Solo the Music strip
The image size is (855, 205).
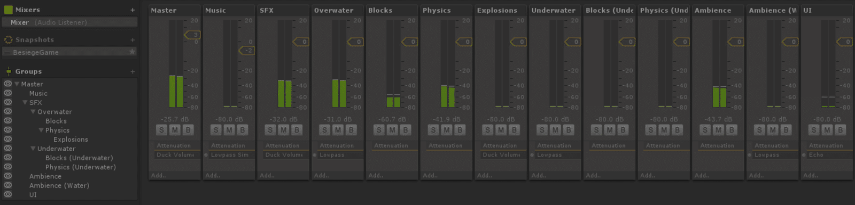point(216,130)
